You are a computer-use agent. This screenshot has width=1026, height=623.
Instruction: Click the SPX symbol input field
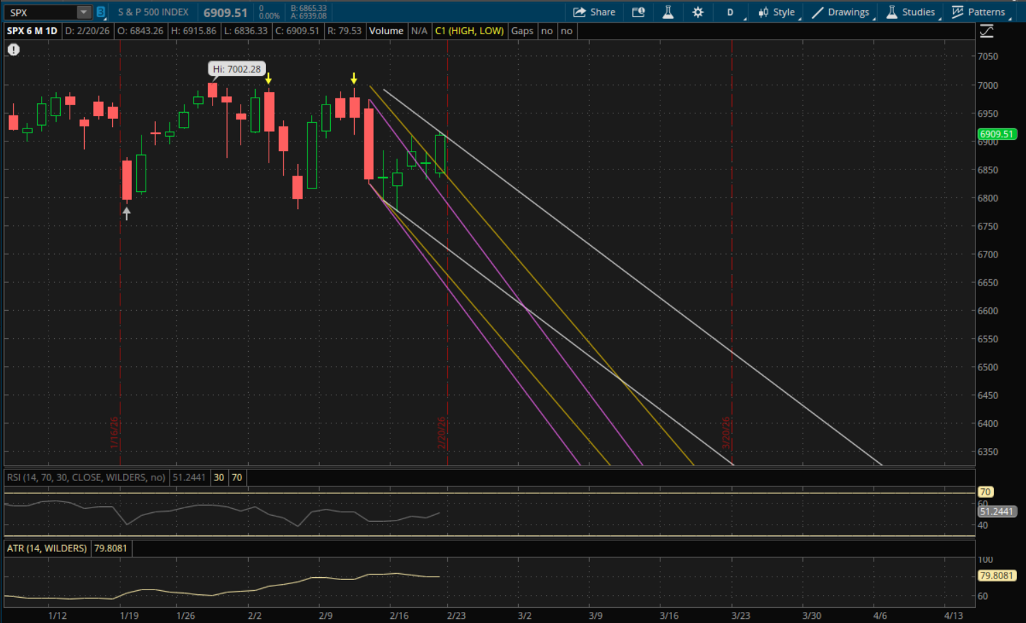tap(40, 12)
